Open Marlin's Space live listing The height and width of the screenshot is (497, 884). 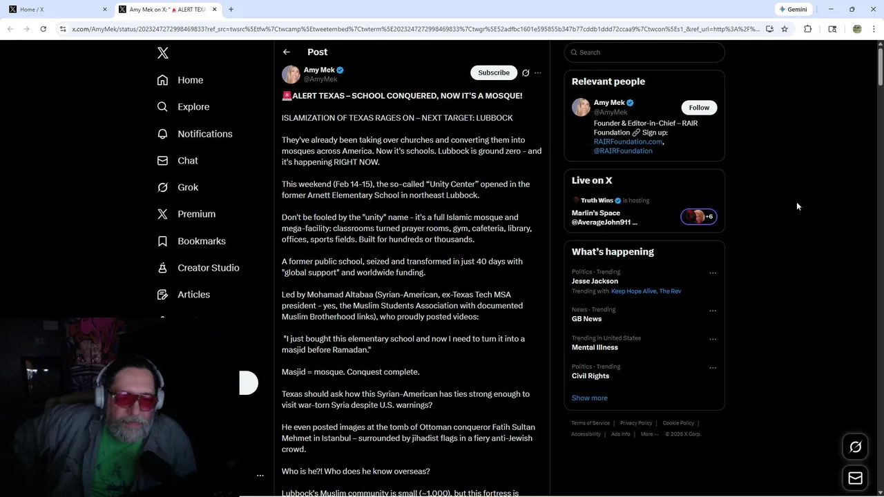(604, 217)
